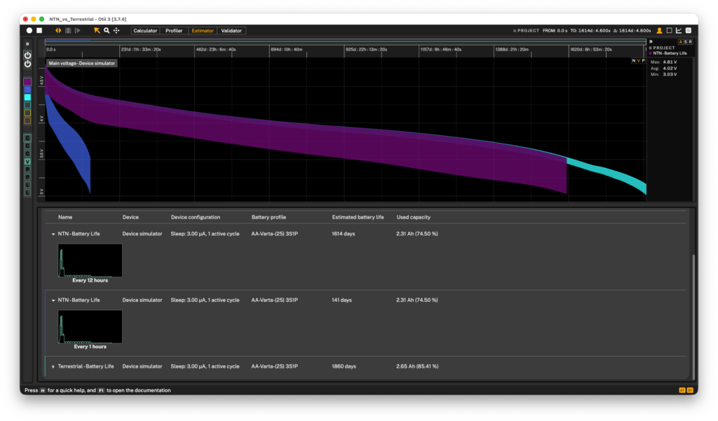Open the line chart view icon
This screenshot has width=718, height=421.
point(679,31)
